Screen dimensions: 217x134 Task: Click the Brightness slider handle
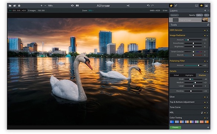[193, 47]
